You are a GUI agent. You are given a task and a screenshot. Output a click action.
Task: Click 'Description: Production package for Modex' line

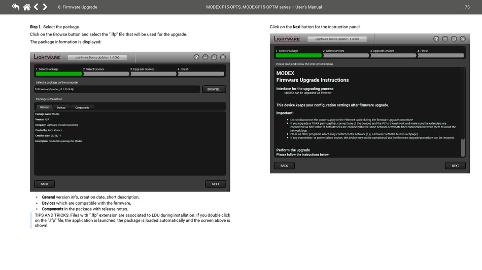pos(59,141)
